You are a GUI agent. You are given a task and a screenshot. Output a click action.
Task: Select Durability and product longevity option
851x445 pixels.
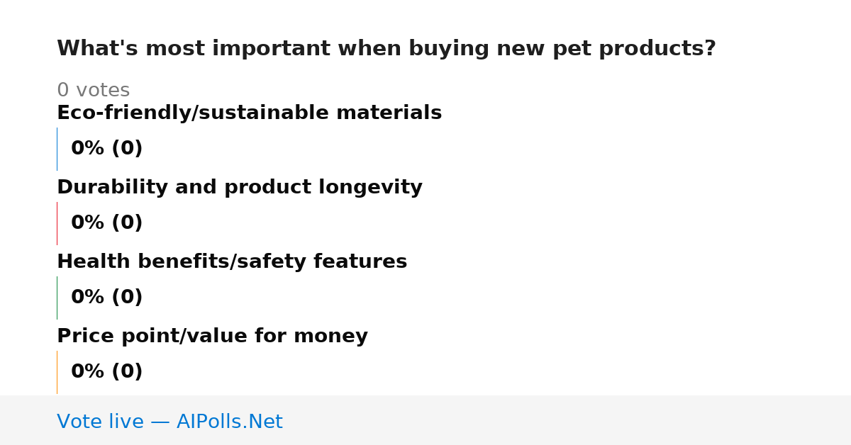coord(240,188)
